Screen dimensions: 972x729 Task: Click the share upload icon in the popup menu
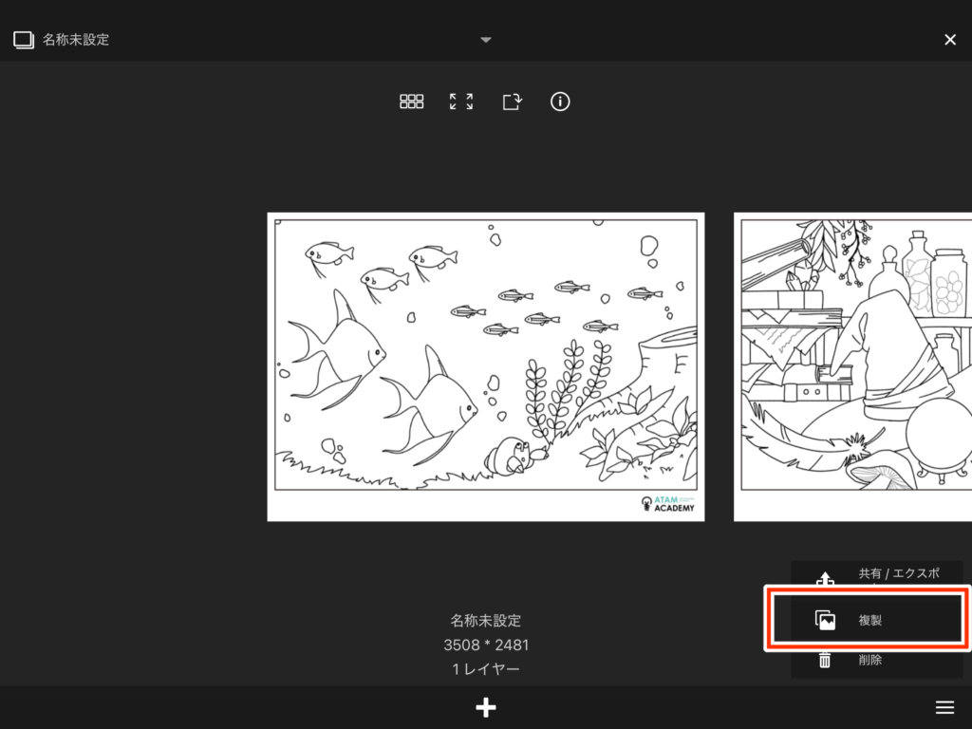pyautogui.click(x=825, y=578)
